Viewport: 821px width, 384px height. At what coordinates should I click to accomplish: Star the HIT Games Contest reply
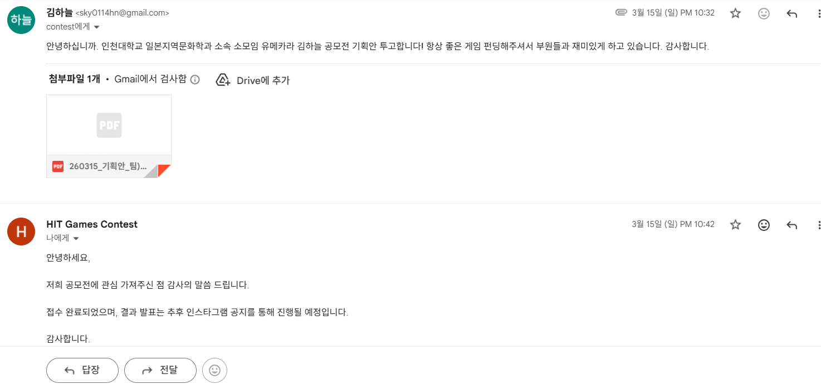(735, 225)
